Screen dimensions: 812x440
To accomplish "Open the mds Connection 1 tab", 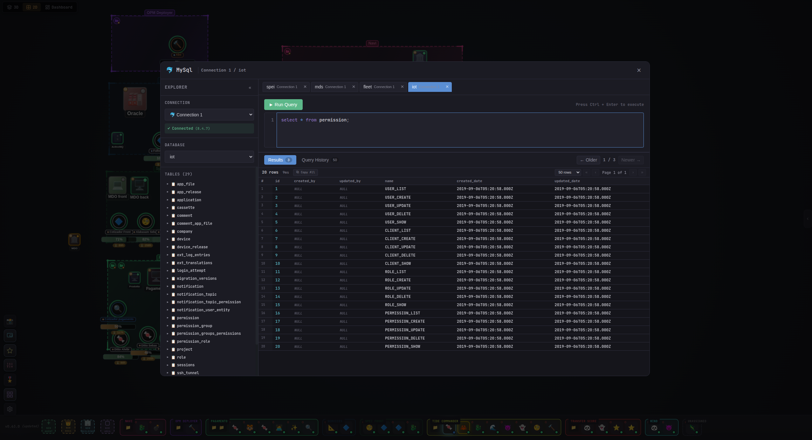I will pos(330,87).
